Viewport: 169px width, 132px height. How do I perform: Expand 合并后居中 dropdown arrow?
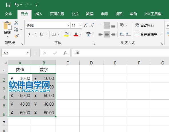161,34
